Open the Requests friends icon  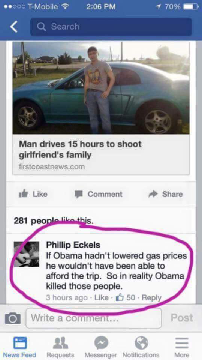pyautogui.click(x=61, y=343)
